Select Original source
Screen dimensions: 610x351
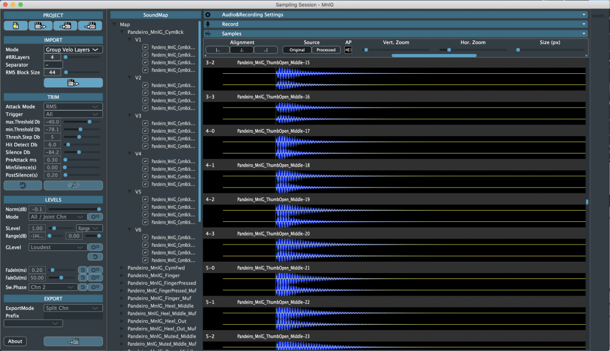(x=297, y=50)
